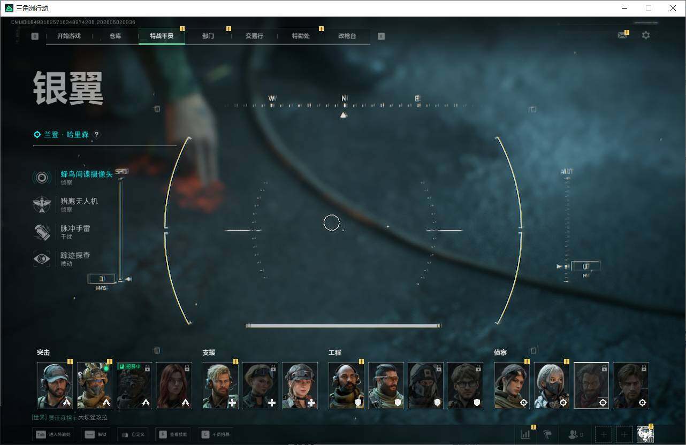Open 干员招募
Image resolution: width=686 pixels, height=445 pixels.
(x=216, y=434)
